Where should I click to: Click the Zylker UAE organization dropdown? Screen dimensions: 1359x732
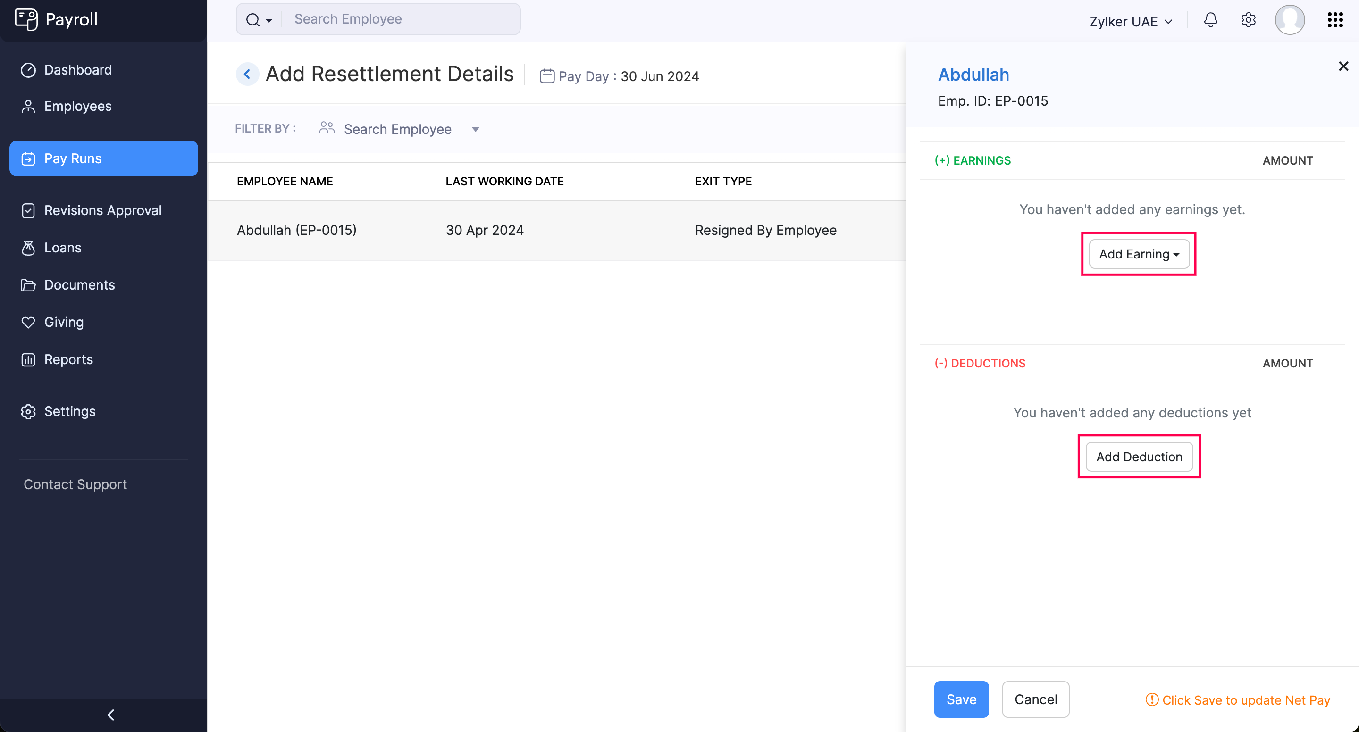click(1132, 20)
